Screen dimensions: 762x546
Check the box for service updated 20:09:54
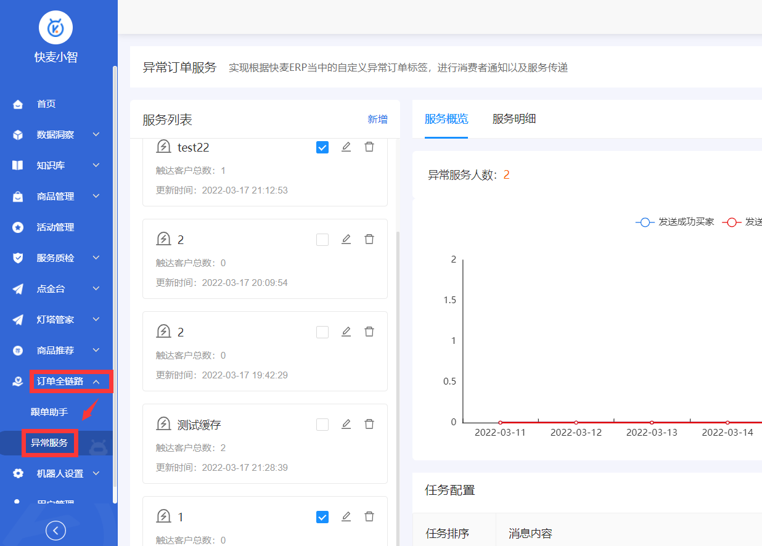[x=322, y=240]
